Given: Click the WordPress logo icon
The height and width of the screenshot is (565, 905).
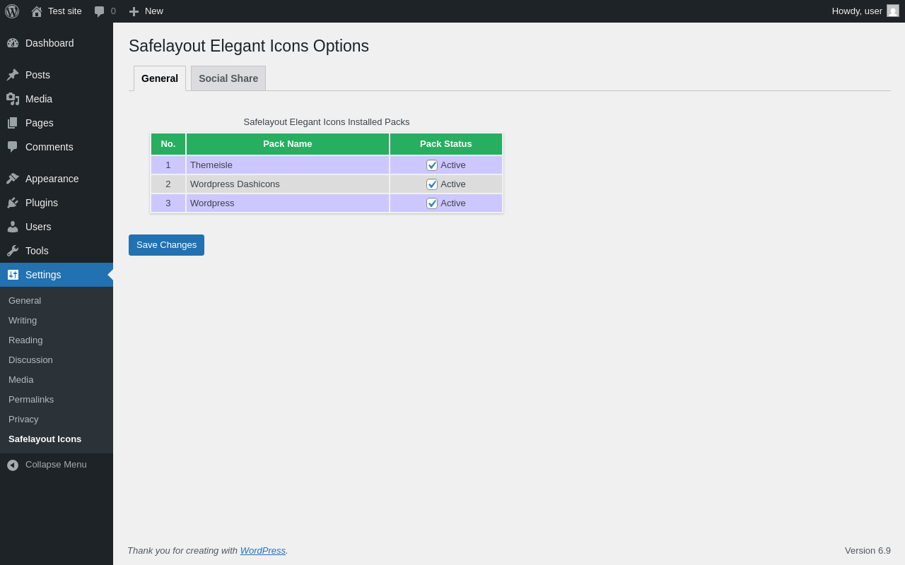Looking at the screenshot, I should (x=12, y=11).
